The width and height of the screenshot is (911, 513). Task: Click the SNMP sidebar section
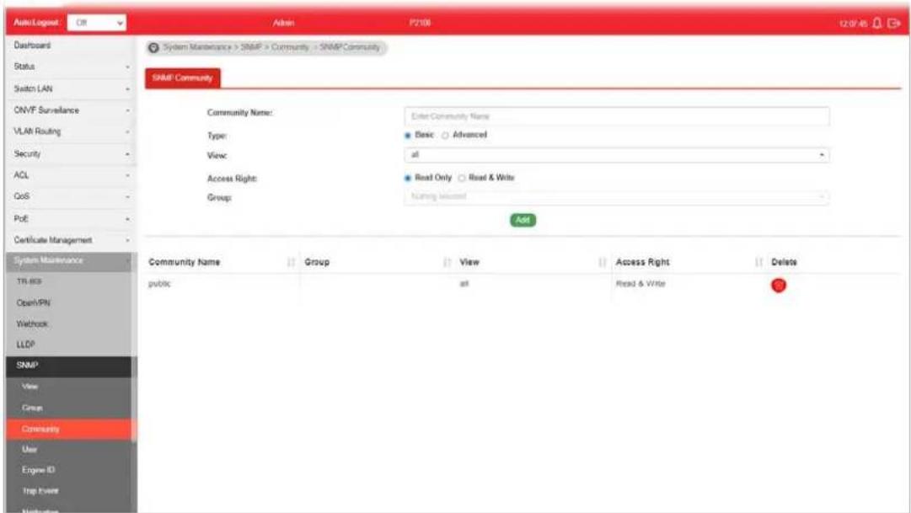68,366
